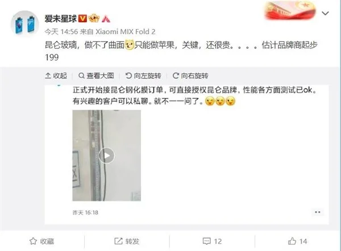Click the doge emoji in post text
The width and height of the screenshot is (341, 251).
pos(129,45)
